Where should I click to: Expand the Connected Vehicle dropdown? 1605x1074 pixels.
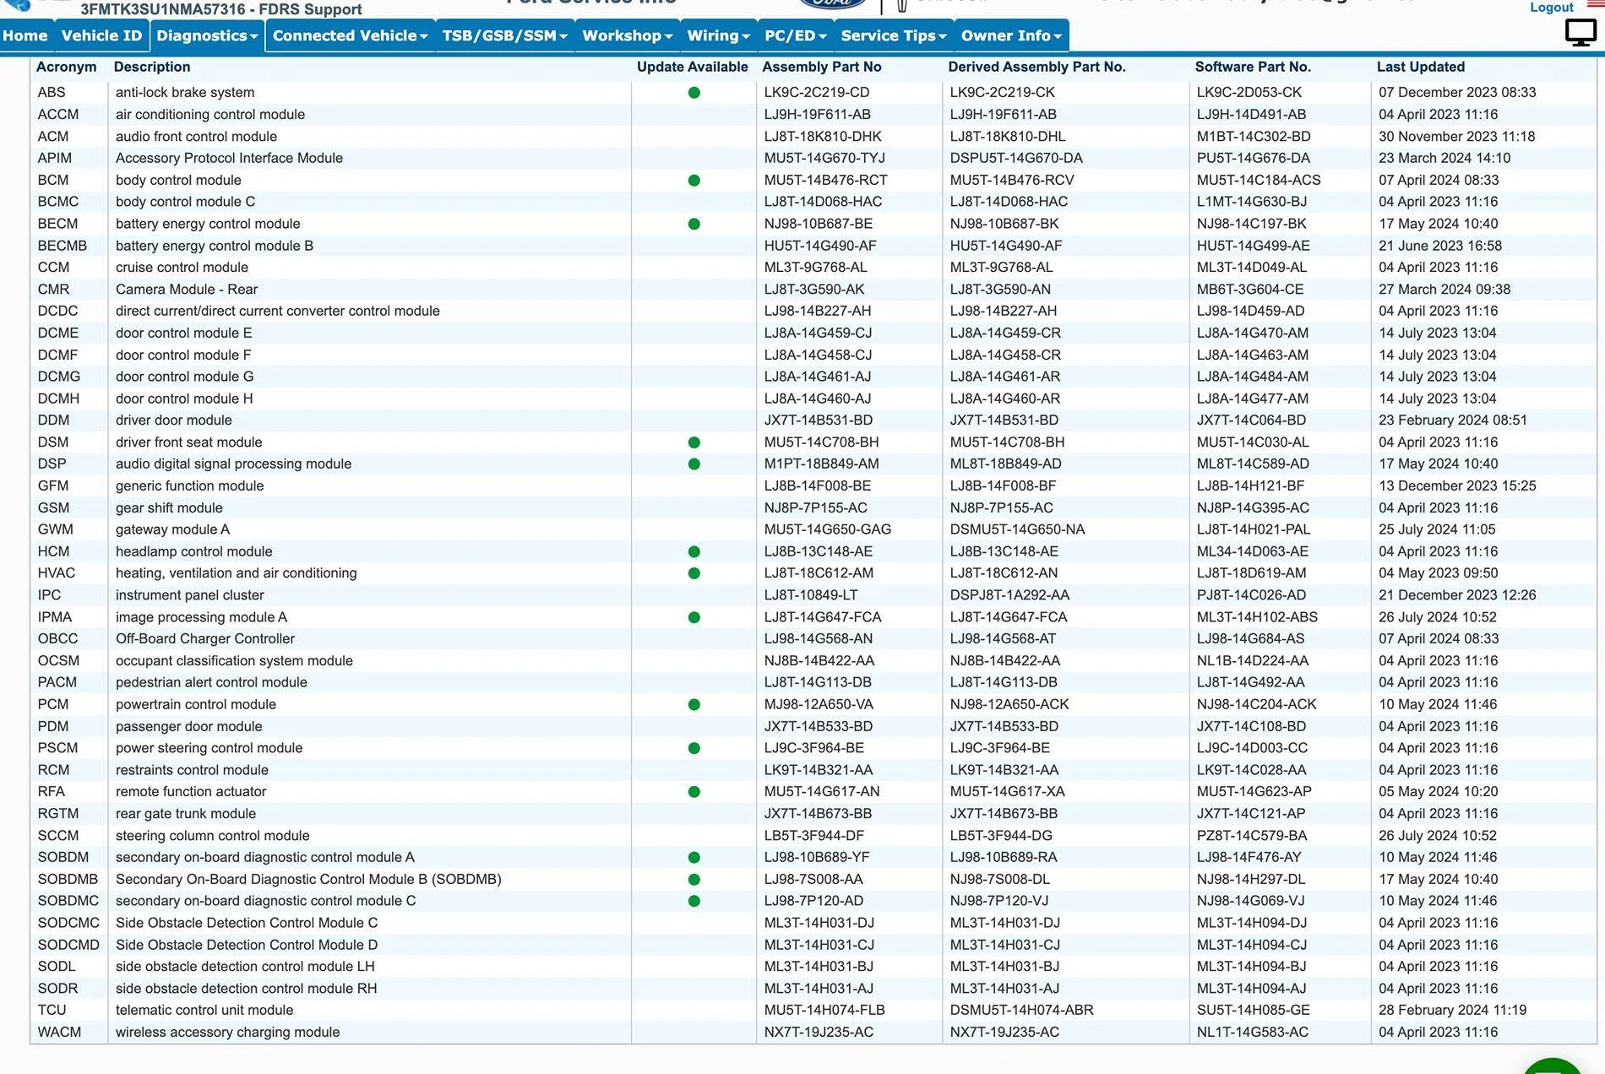tap(350, 35)
